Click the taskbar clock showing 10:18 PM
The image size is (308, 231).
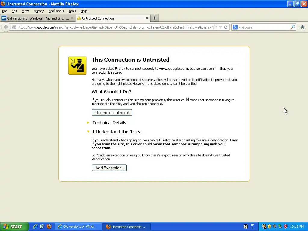click(x=297, y=227)
